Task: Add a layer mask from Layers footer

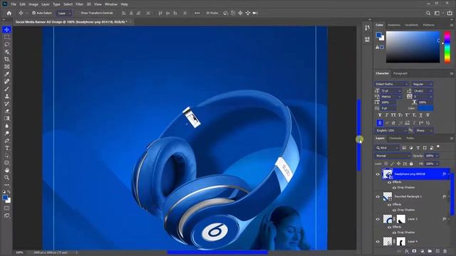Action: click(414, 251)
